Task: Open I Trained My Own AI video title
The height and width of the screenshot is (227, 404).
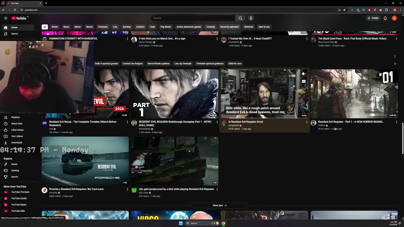Action: click(250, 38)
